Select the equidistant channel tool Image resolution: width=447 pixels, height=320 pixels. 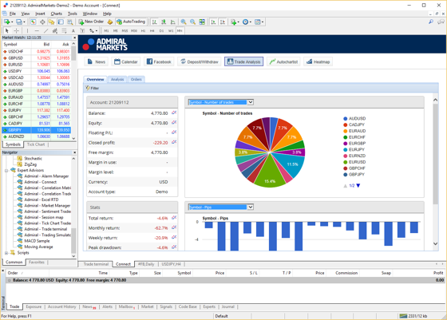pos(55,30)
